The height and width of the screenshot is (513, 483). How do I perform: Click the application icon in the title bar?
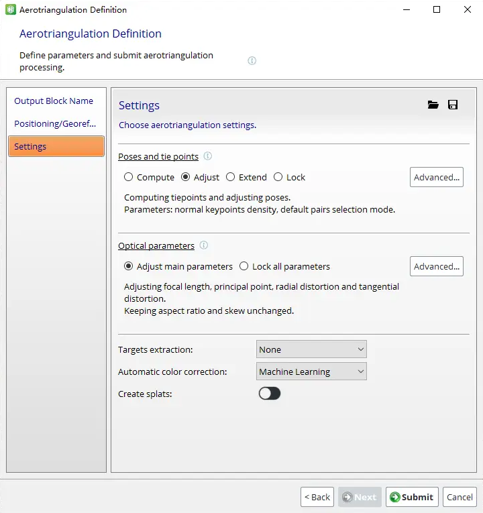11,9
